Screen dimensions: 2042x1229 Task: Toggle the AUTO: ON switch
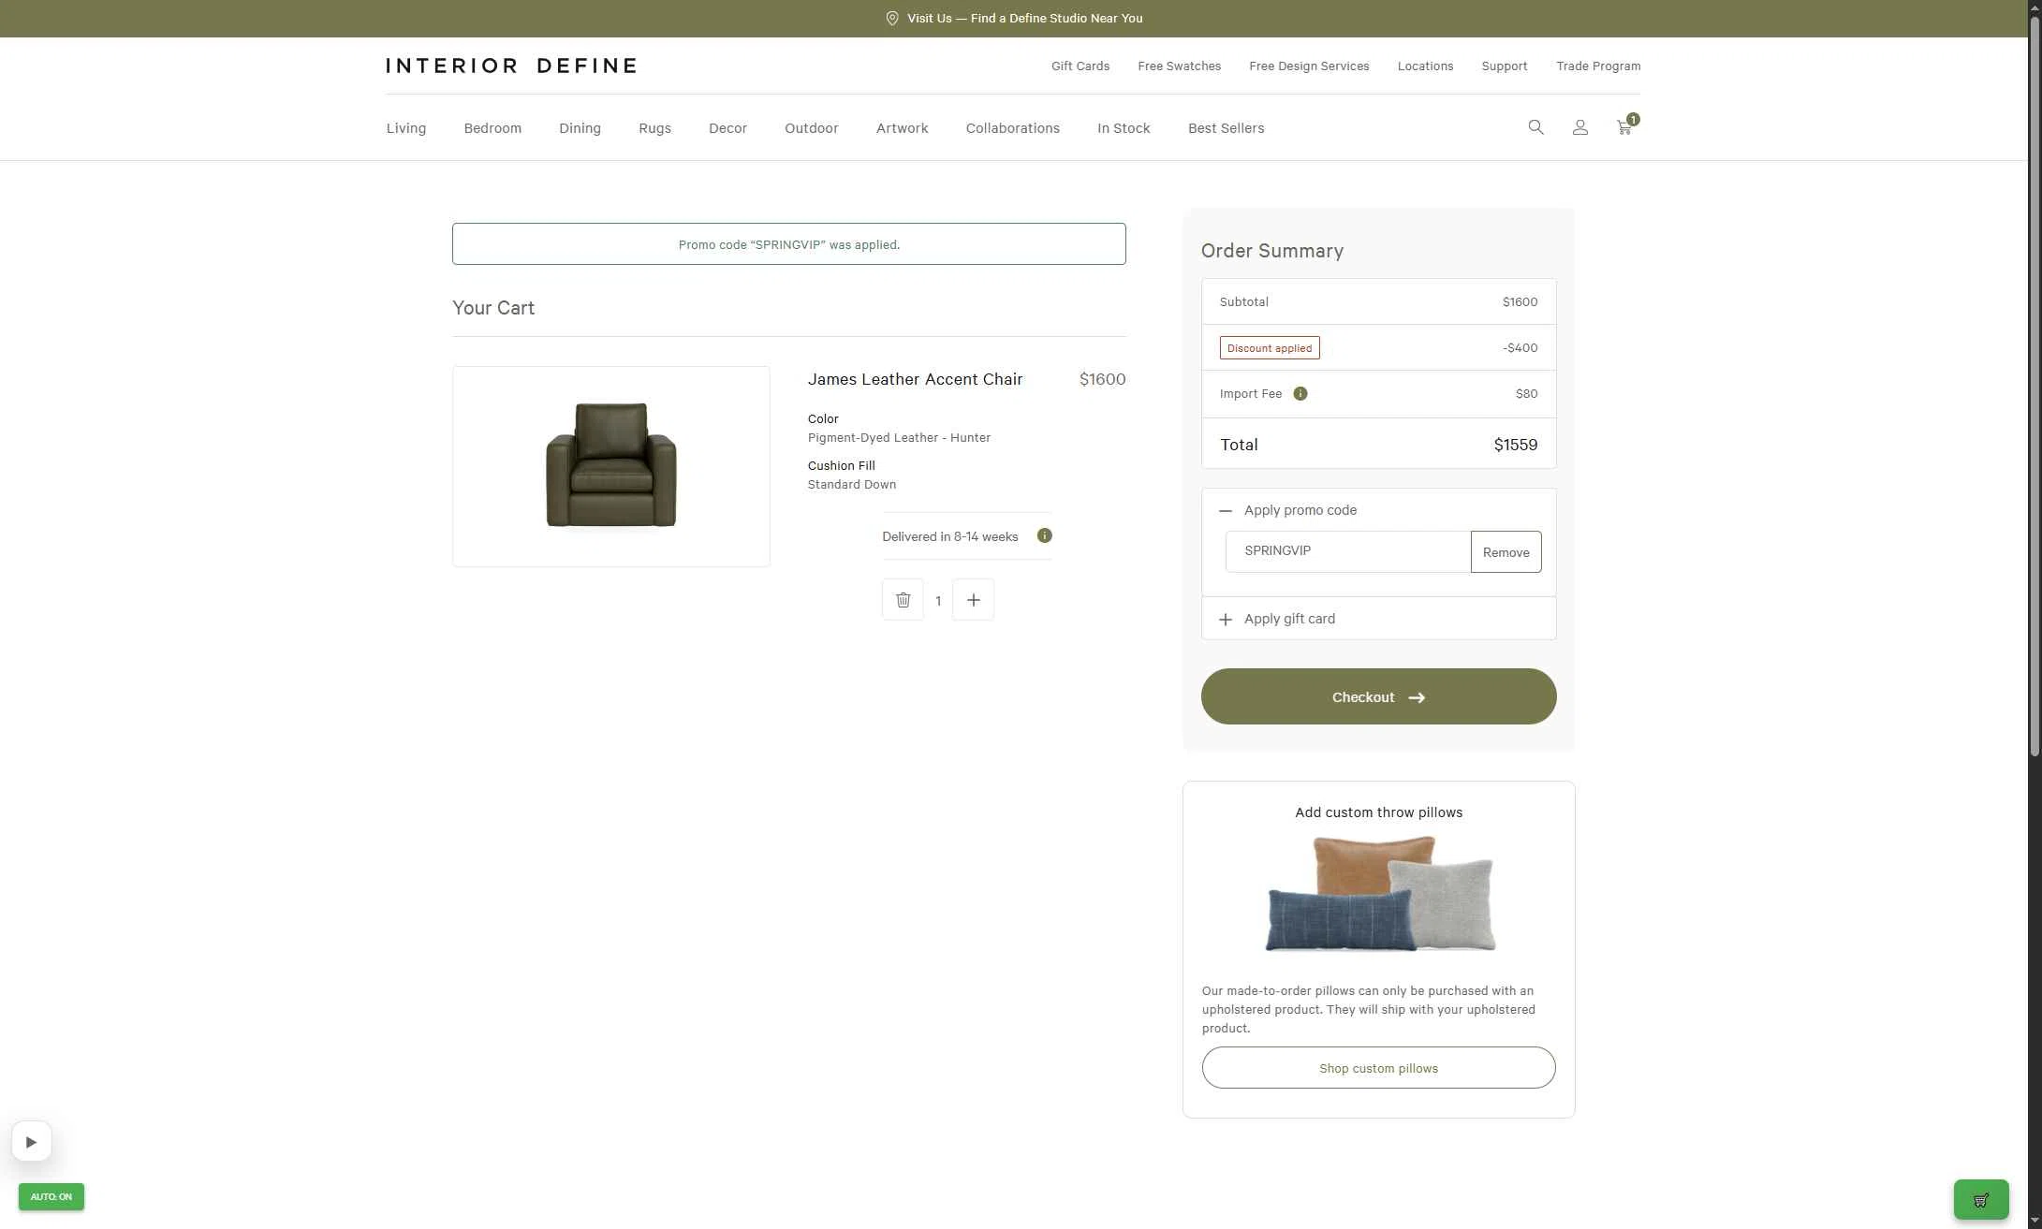(51, 1196)
